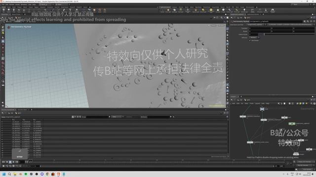This screenshot has height=177, width=316.
Task: Switch to the Collisions shelf tab
Action: click(174, 7)
